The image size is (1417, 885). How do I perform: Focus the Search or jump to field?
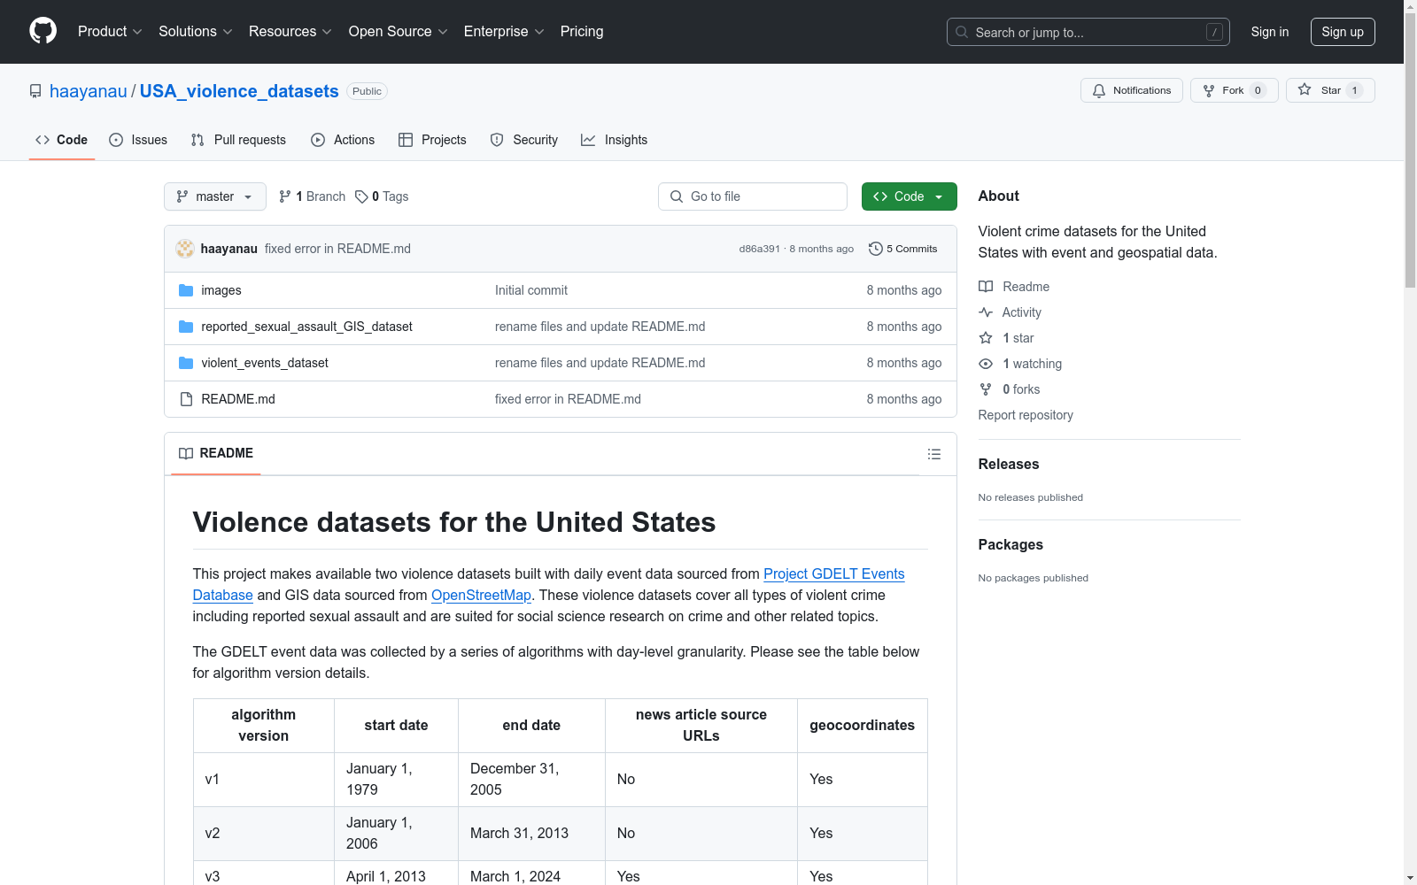tap(1088, 32)
